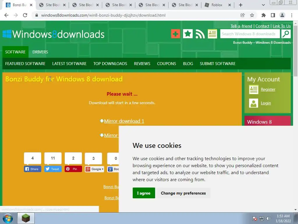The image size is (298, 224).
Task: Switch to the Roblox tab
Action: pos(217,5)
